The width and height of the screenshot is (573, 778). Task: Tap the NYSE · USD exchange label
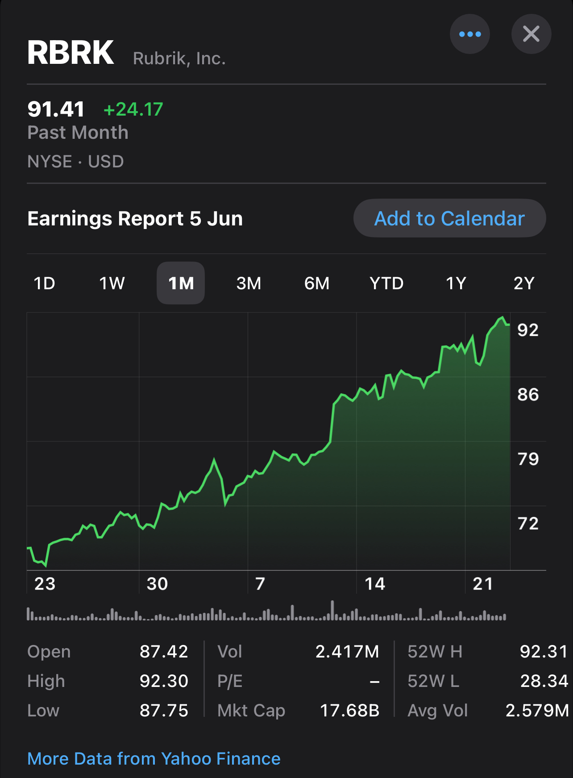(75, 161)
